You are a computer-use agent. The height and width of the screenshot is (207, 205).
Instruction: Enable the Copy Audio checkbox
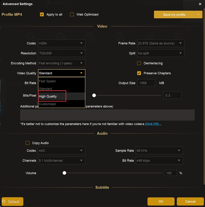tap(28, 143)
